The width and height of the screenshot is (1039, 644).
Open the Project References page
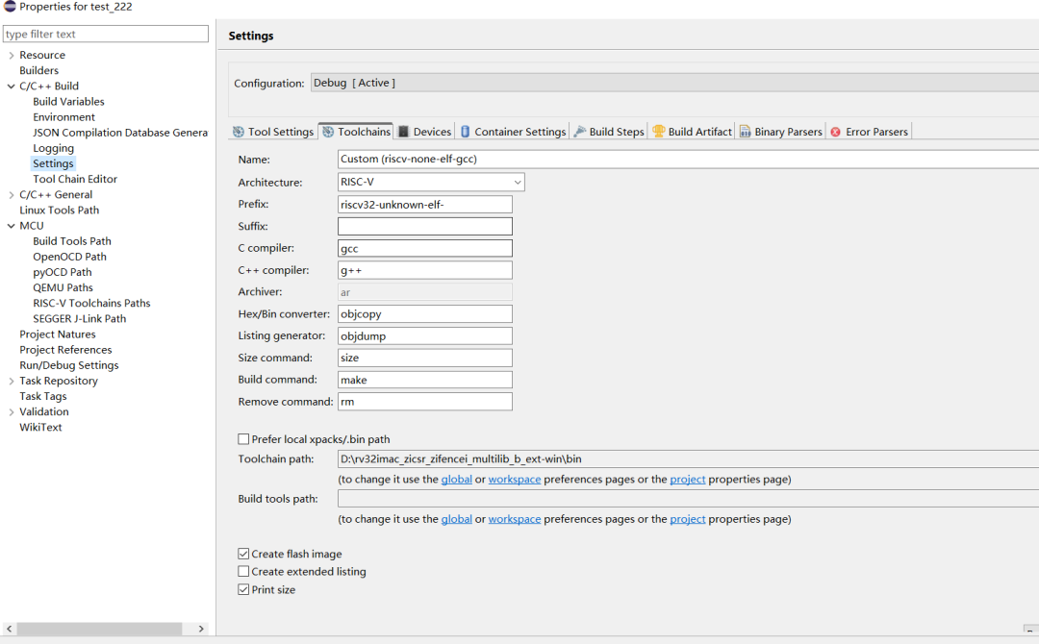pos(65,350)
